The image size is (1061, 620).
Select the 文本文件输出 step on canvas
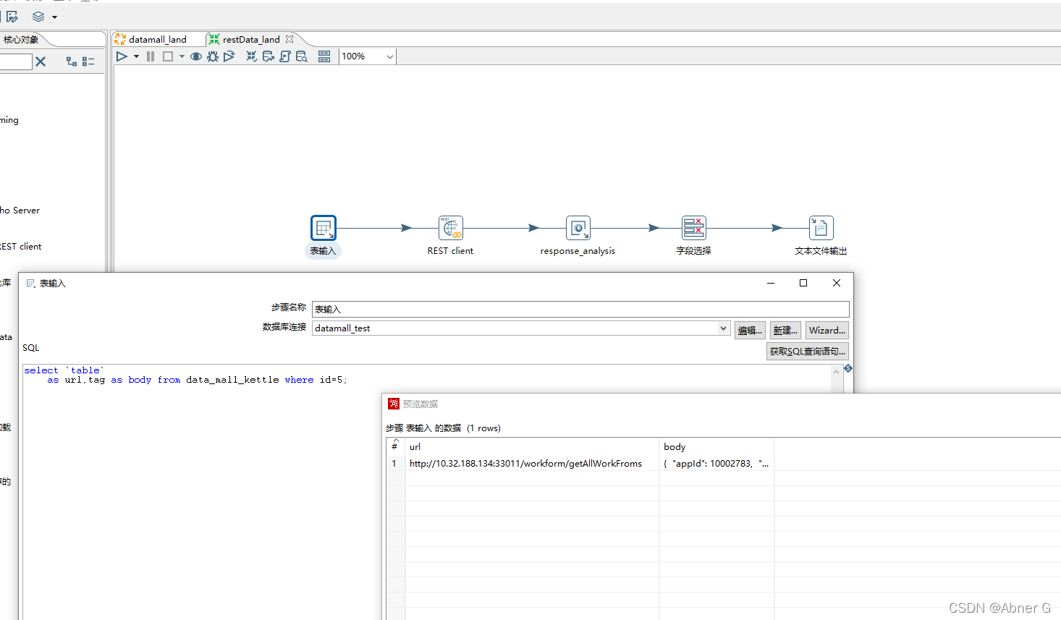click(x=821, y=228)
